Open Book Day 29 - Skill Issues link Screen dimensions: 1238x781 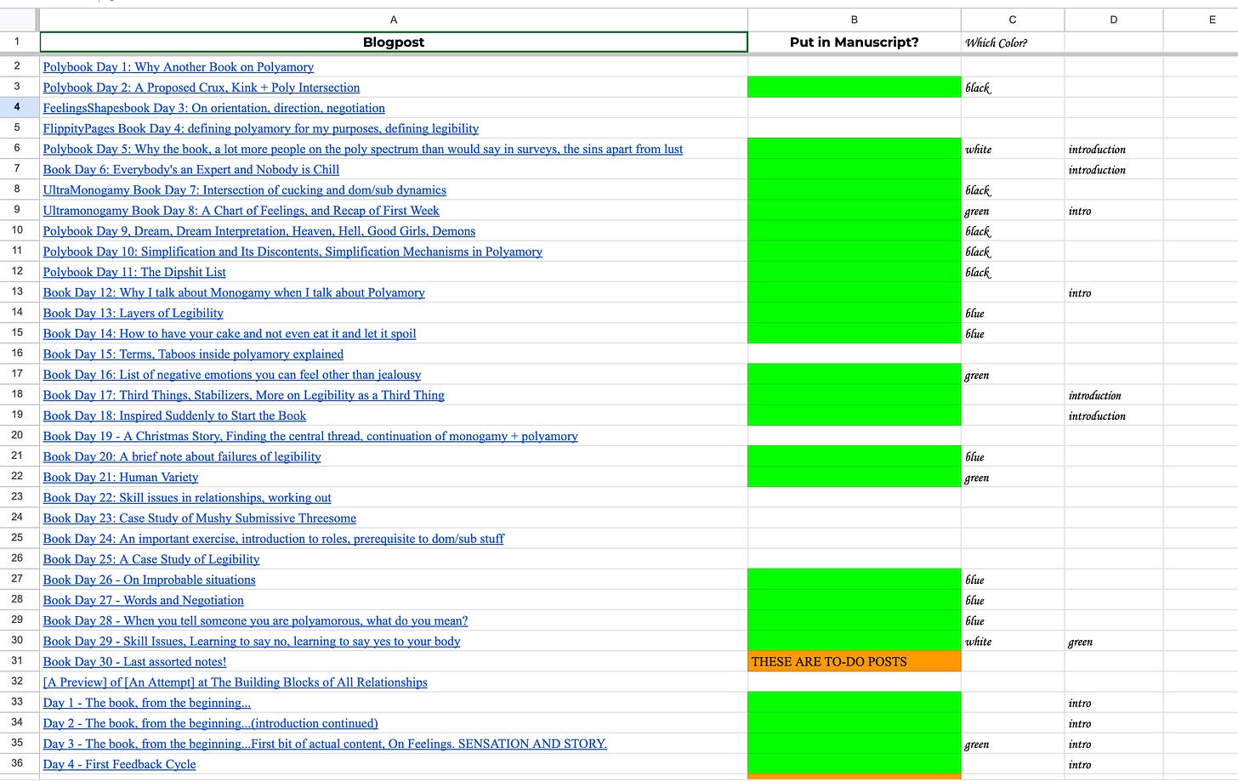coord(252,641)
